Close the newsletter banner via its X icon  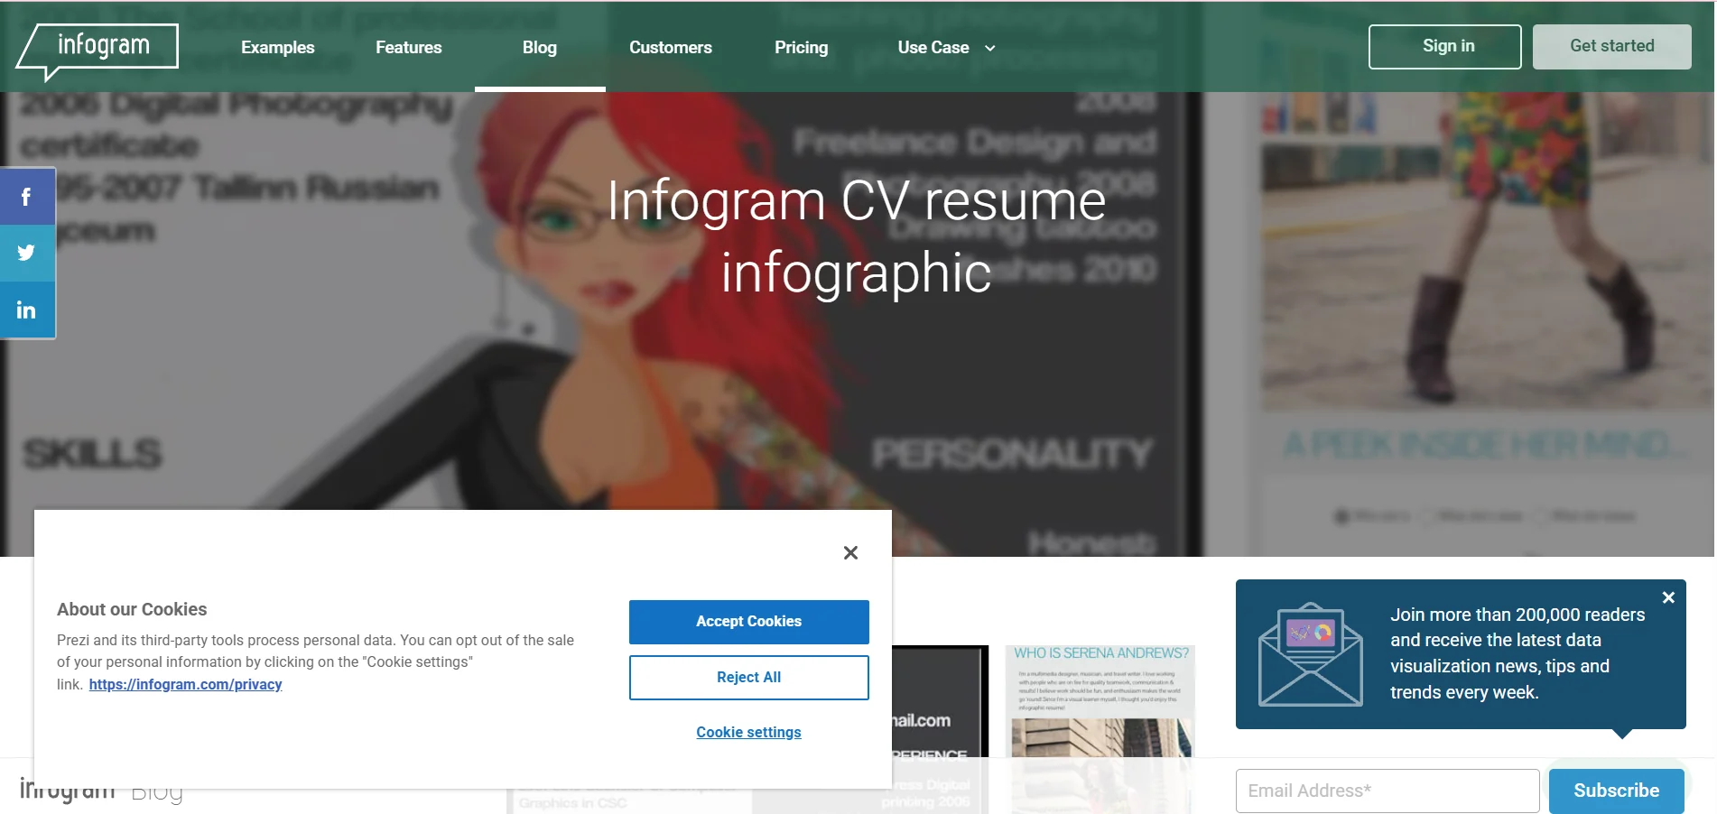(x=1667, y=597)
